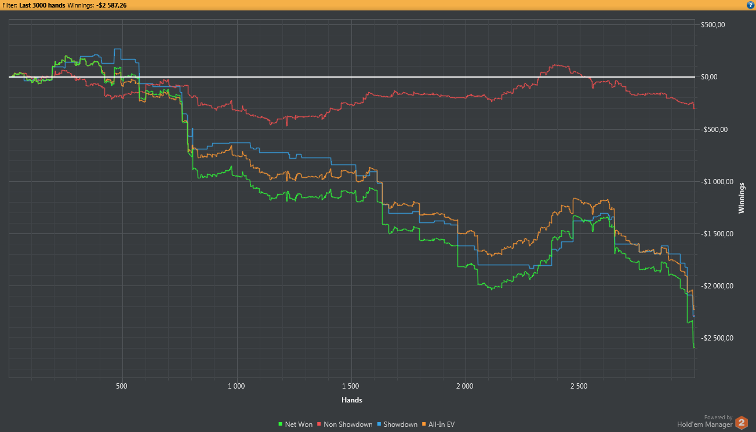Screen dimensions: 756x432
Task: Toggle the All-In EV legend label
Action: (x=441, y=424)
